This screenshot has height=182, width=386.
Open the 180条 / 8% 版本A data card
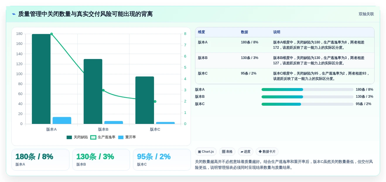(40, 160)
